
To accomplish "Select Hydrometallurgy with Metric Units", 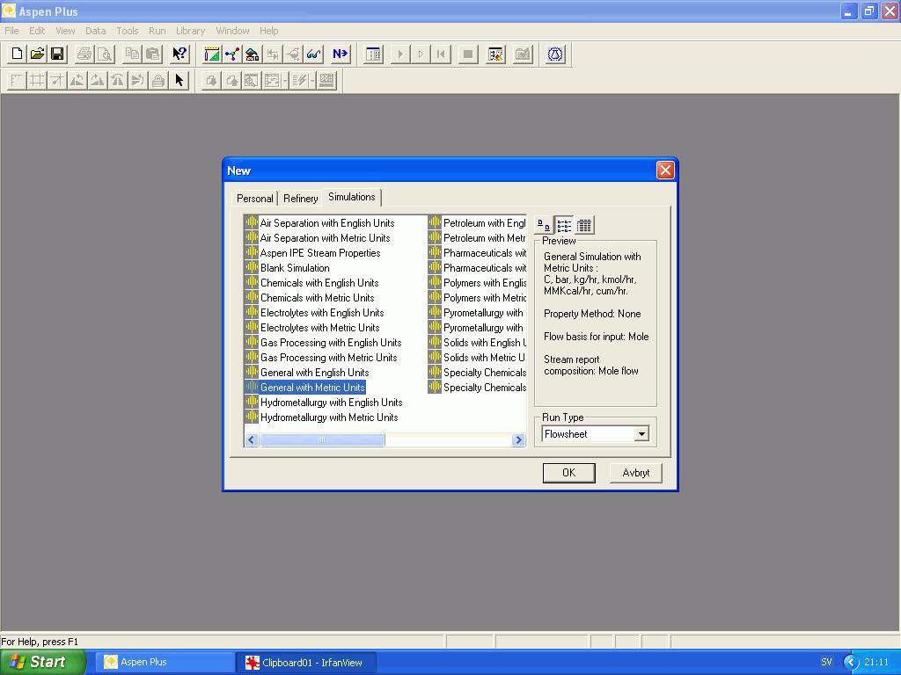I will (x=322, y=417).
